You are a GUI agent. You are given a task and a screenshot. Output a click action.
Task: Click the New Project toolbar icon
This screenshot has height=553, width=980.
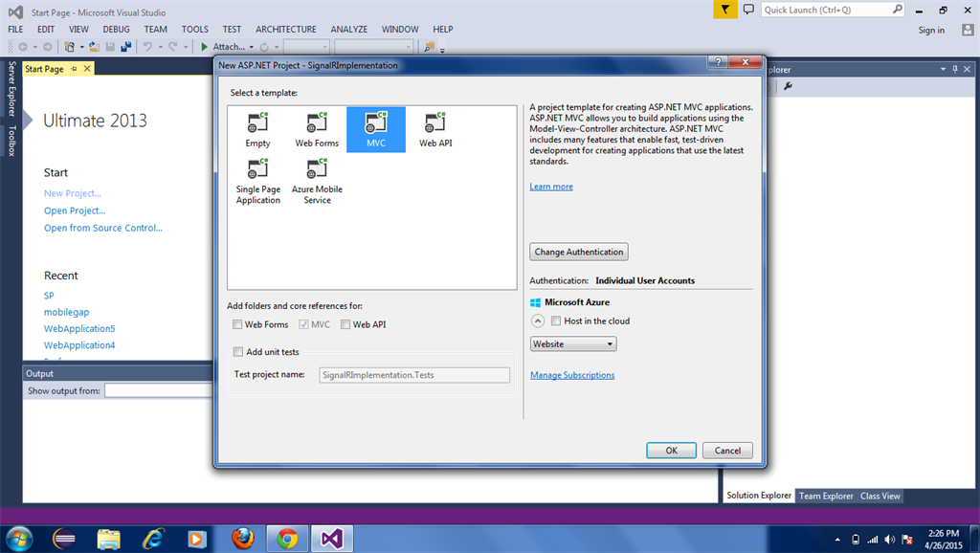(69, 47)
